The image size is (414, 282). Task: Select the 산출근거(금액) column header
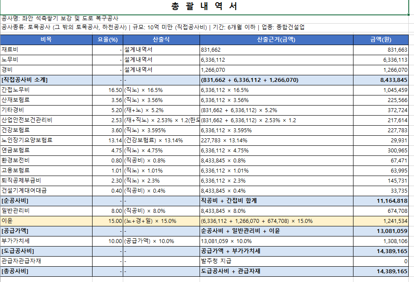coord(276,39)
